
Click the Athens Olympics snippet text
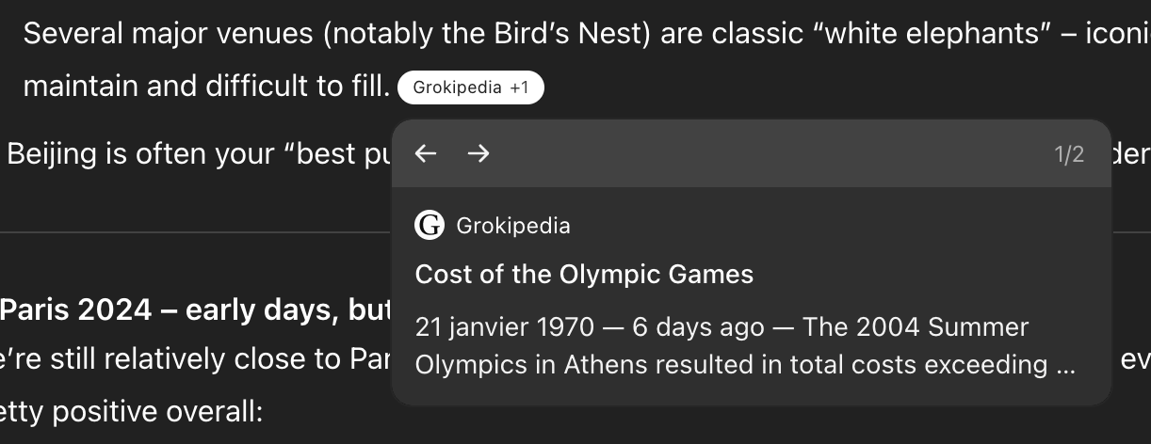744,364
